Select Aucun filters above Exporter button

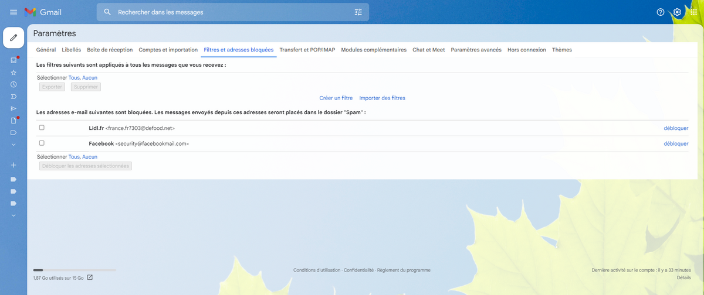click(x=90, y=77)
